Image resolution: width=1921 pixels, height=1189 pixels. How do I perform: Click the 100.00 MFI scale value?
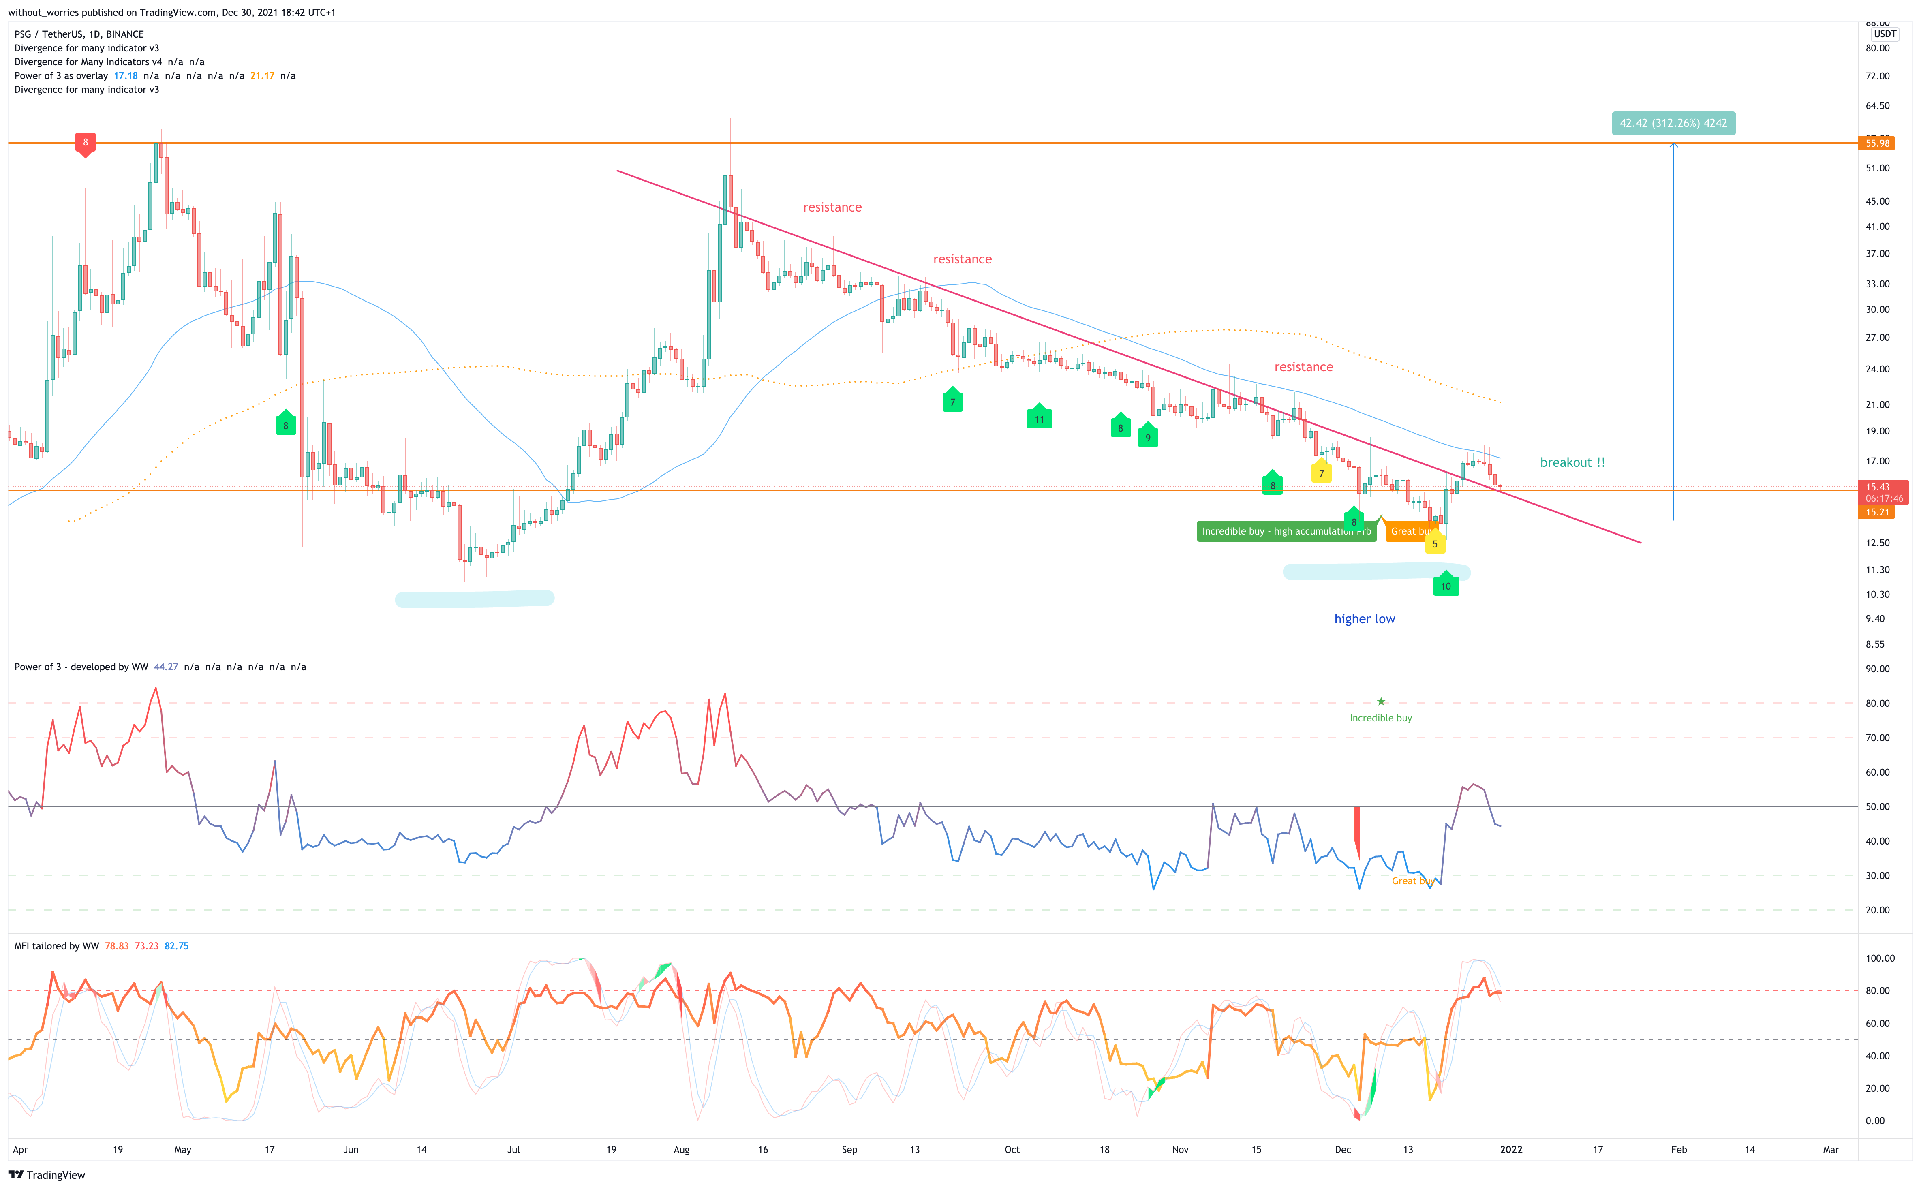point(1880,958)
